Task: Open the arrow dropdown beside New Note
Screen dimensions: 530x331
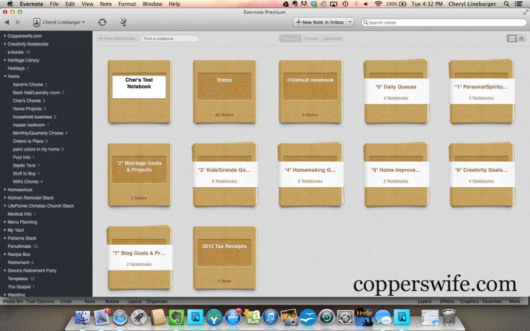Action: [350, 22]
